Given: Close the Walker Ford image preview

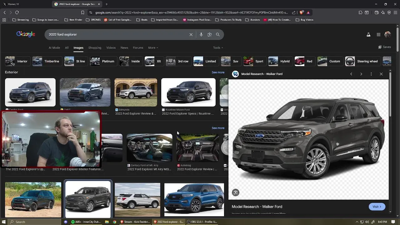Looking at the screenshot, I should tap(381, 74).
